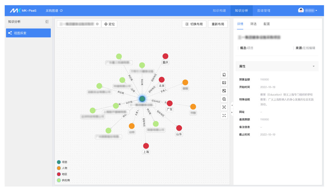
Task: Open the user account dropdown
Action: coord(308,10)
